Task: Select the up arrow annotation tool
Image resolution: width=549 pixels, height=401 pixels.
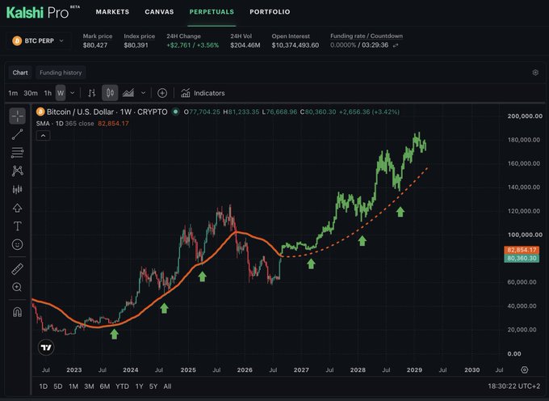Action: 18,208
